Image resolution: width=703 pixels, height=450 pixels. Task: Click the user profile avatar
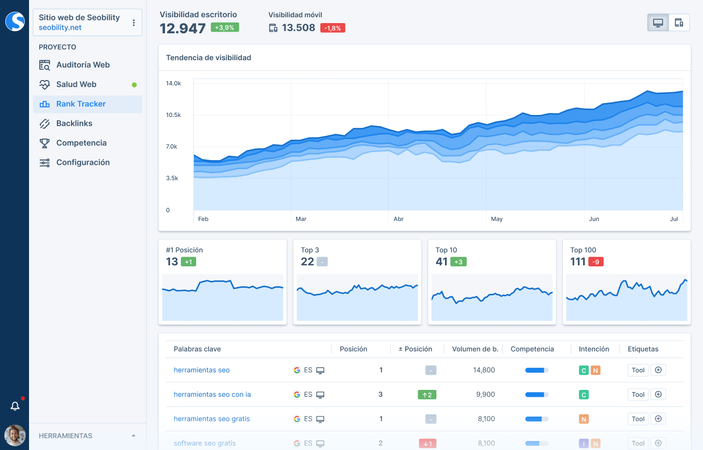click(x=15, y=435)
